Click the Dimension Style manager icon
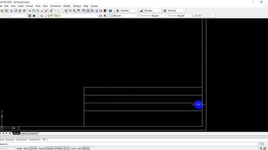Viewport: 268px width, 150px height. (x=142, y=10)
